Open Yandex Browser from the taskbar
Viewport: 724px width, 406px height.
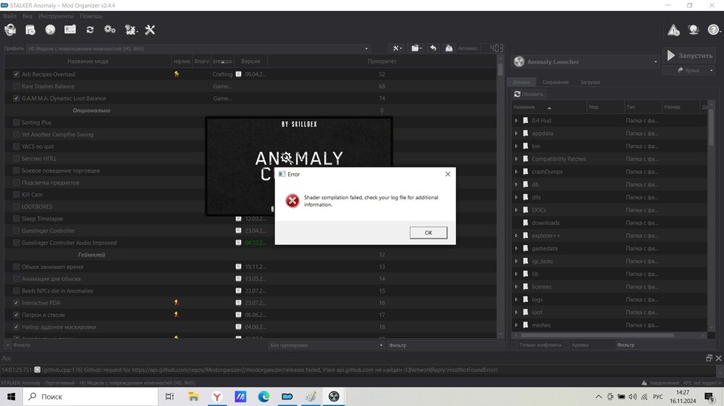(216, 397)
